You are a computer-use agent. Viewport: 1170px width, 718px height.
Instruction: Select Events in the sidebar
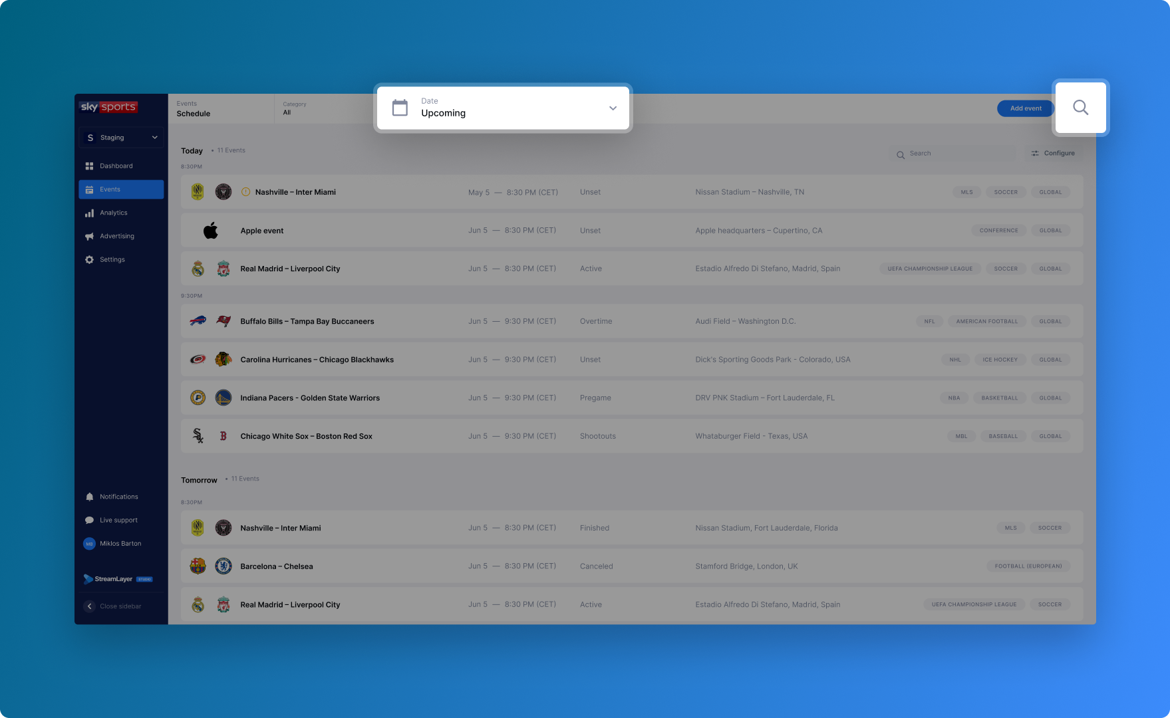point(121,189)
